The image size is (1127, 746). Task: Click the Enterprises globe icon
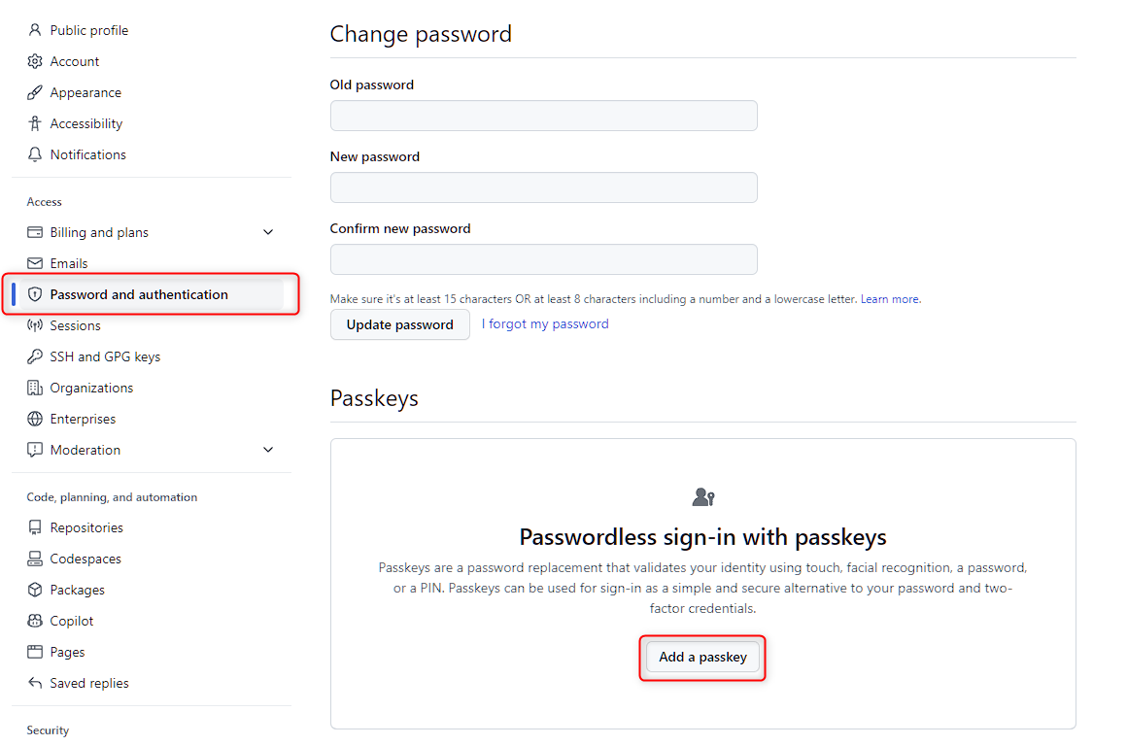click(34, 419)
